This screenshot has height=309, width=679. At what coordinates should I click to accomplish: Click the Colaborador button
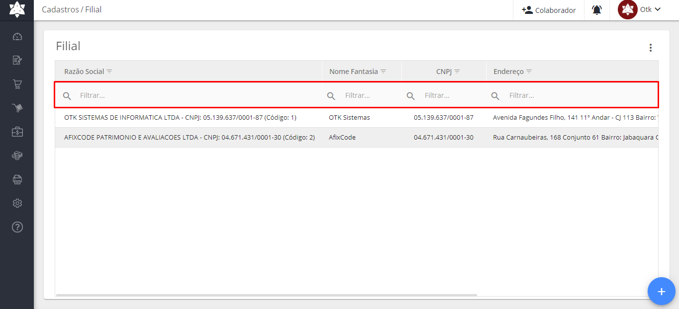[x=549, y=10]
